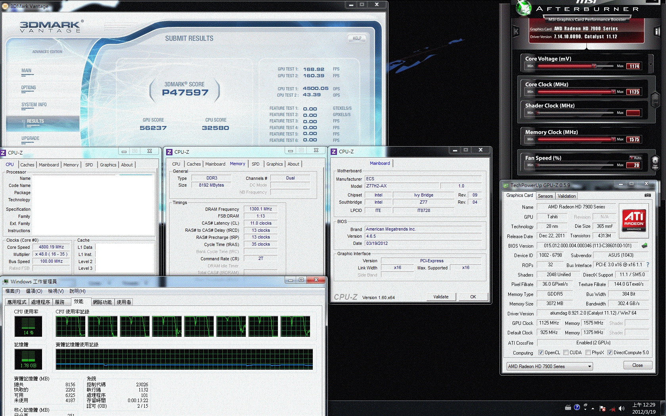Screen dimensions: 666x416
Task: Click the 3DMark Vantage title bar icon
Action: point(5,6)
